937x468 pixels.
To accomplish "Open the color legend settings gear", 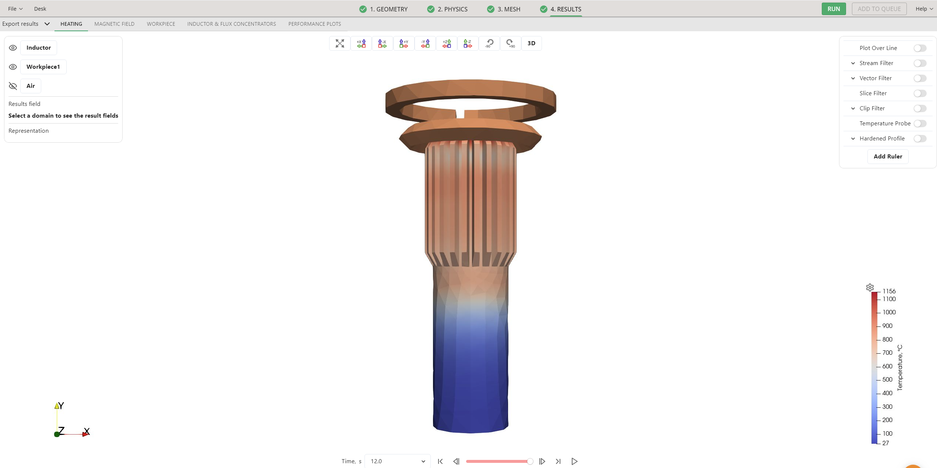I will (x=870, y=287).
